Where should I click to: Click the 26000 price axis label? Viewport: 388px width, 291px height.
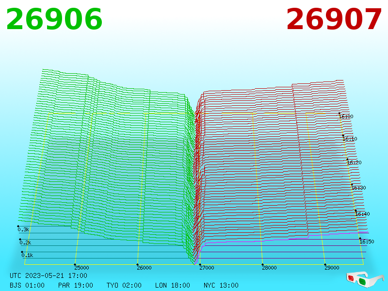144,268
